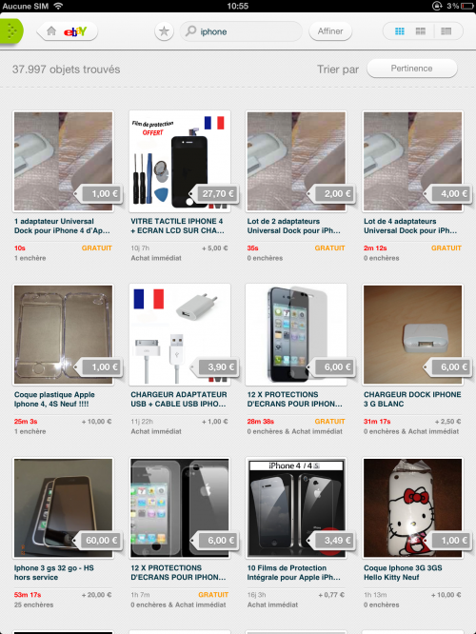Open the Affiner refine options
This screenshot has height=634, width=476.
point(330,31)
